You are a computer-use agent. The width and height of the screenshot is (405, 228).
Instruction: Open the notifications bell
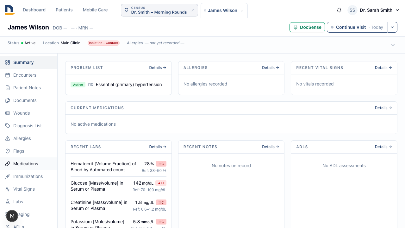pos(339,10)
